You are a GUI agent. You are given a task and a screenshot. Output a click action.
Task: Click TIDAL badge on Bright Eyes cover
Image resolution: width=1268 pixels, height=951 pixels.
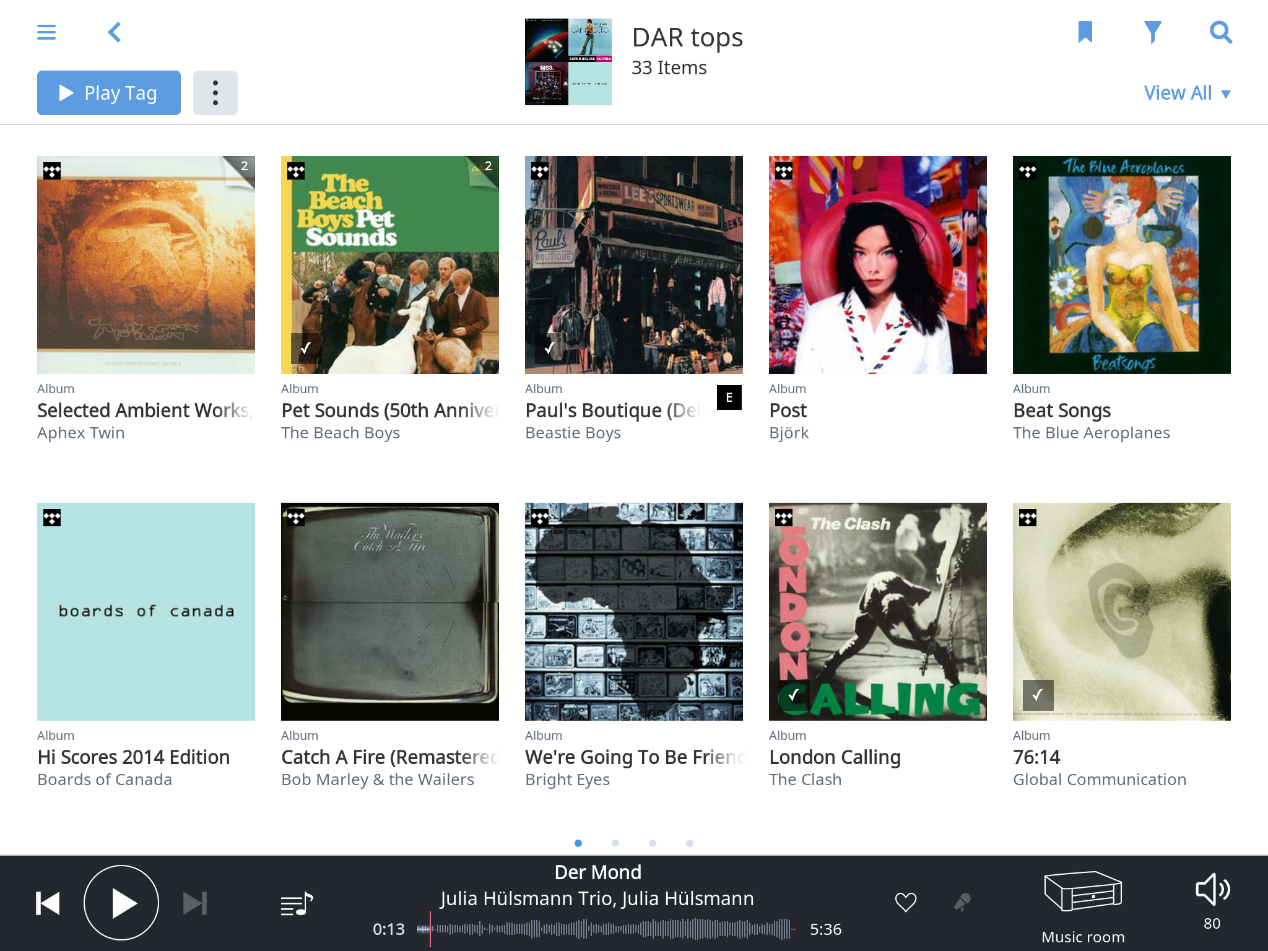tap(540, 518)
